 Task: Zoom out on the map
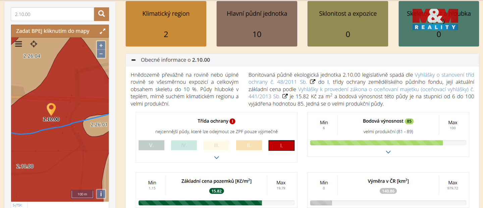[101, 54]
